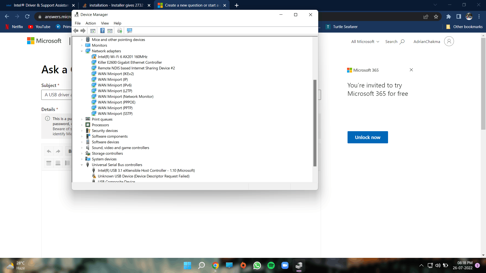Click the blue Help toolbar icon

tap(102, 31)
